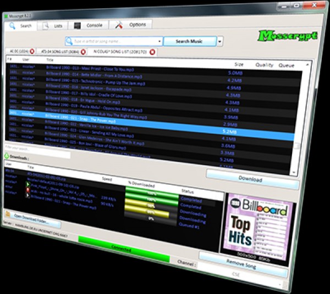Select Linear - Sending All My Love row
The image size is (330, 294).
[150, 138]
